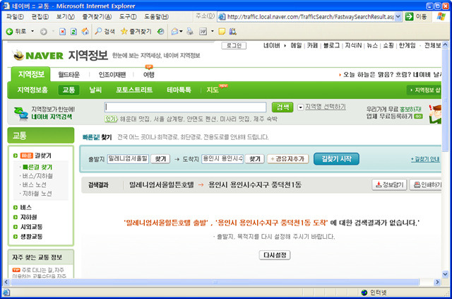Edit with the Word document icon
452x299 pixels.
click(x=203, y=32)
